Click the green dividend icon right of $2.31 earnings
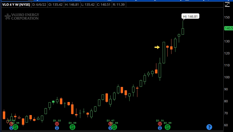Screen dimensions: 233x132 pyautogui.click(x=168, y=127)
